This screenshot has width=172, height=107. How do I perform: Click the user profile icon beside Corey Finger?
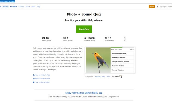[x=158, y=7]
